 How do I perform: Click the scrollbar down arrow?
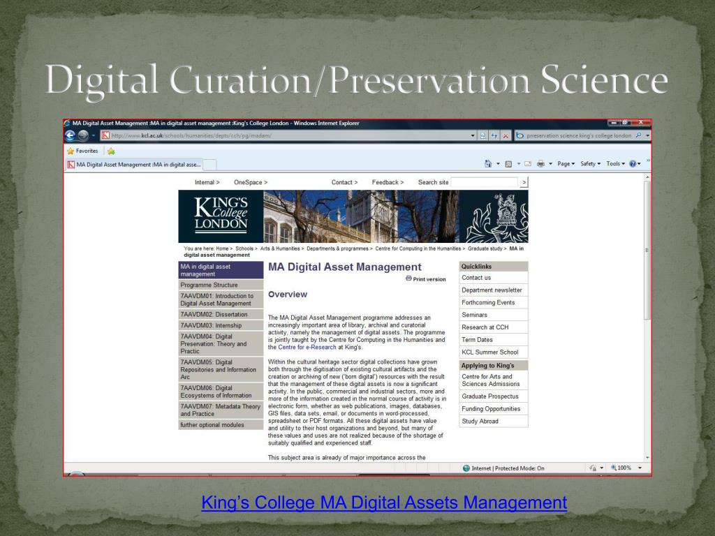647,457
